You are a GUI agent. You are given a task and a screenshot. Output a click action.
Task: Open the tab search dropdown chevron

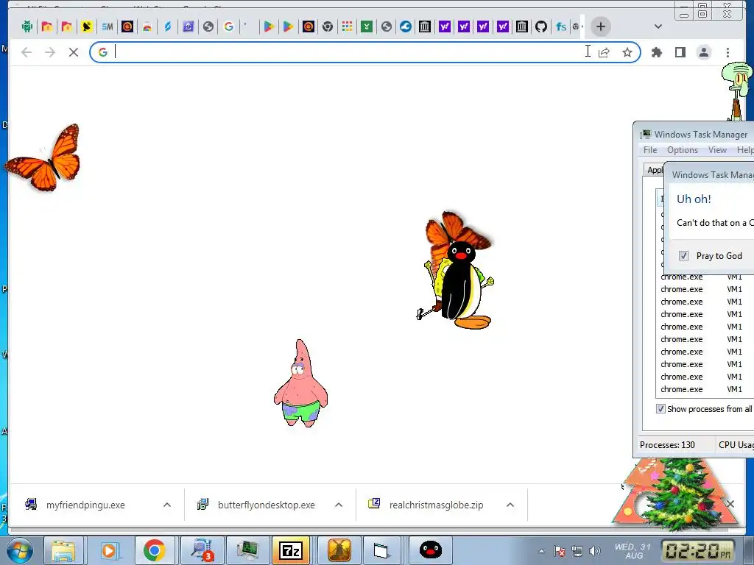pyautogui.click(x=658, y=26)
